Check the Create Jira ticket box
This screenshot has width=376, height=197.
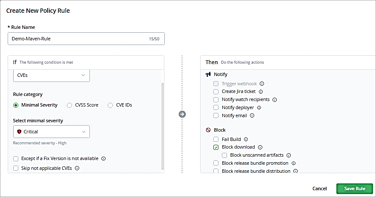pos(216,92)
